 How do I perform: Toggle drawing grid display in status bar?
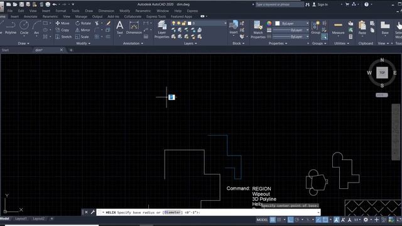[273, 220]
